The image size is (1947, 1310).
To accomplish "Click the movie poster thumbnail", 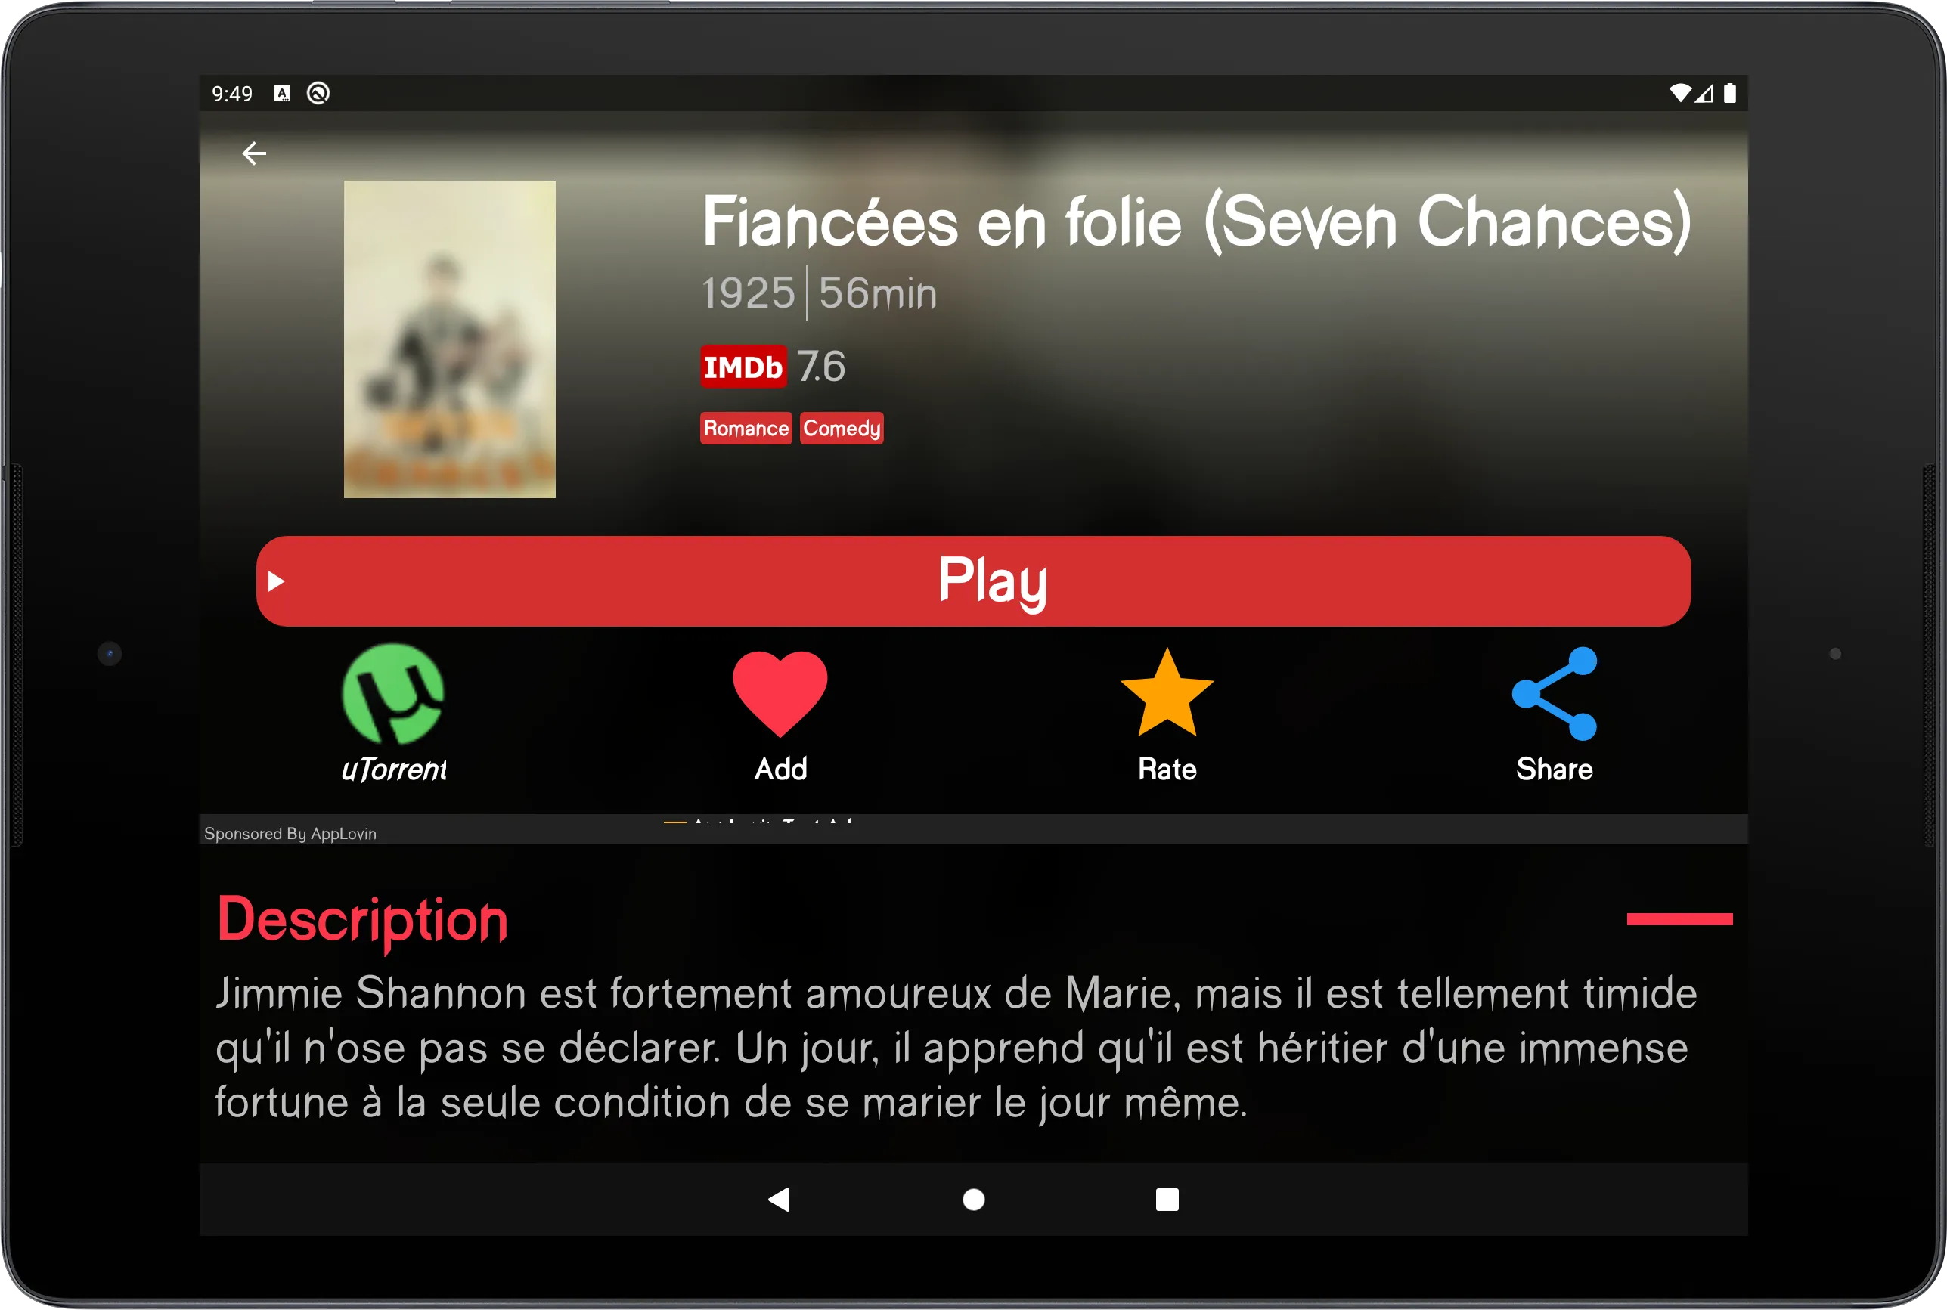I will point(448,338).
